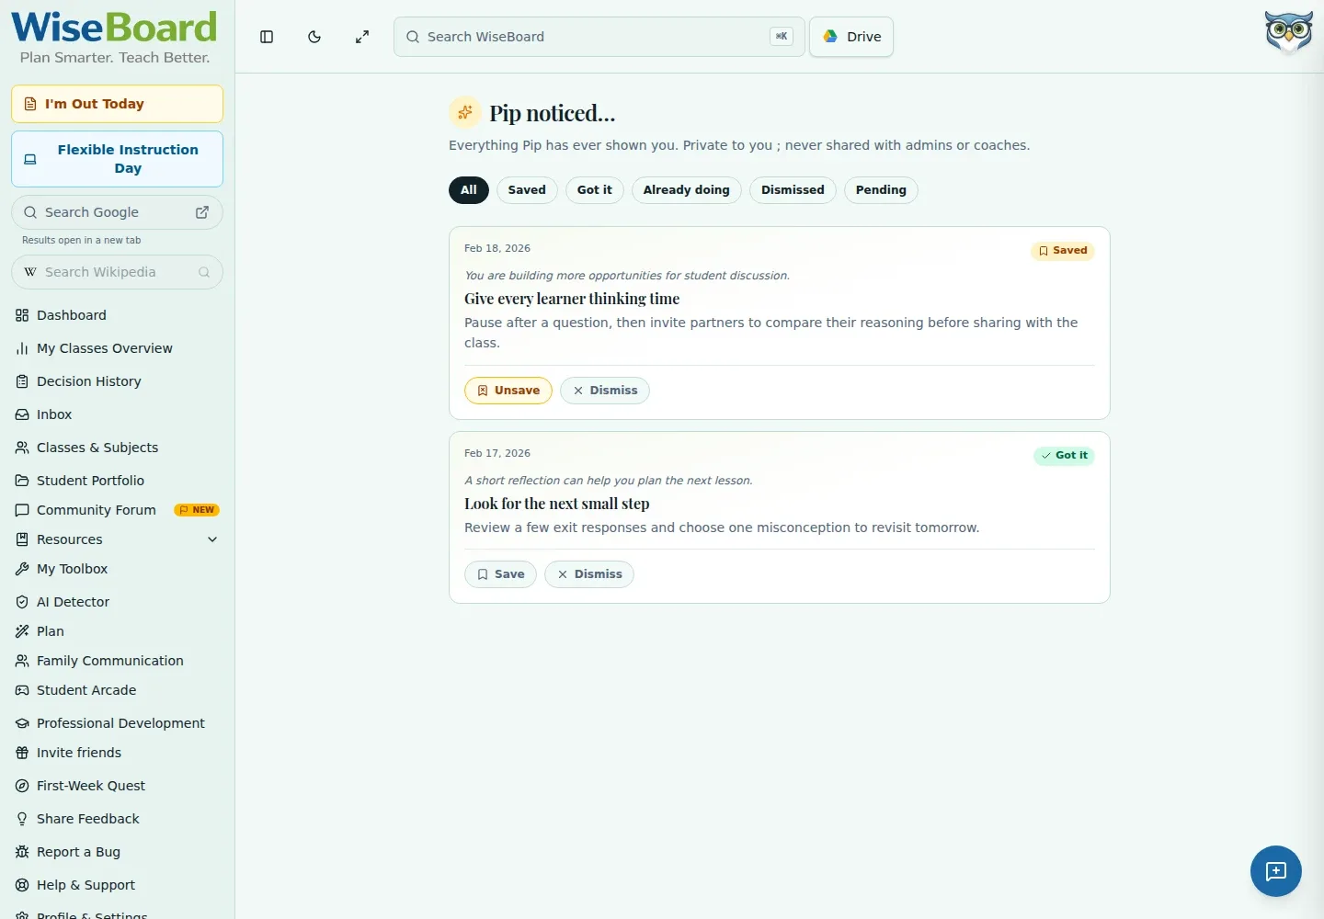Click the I'm Out Today button
The image size is (1324, 919).
click(117, 104)
